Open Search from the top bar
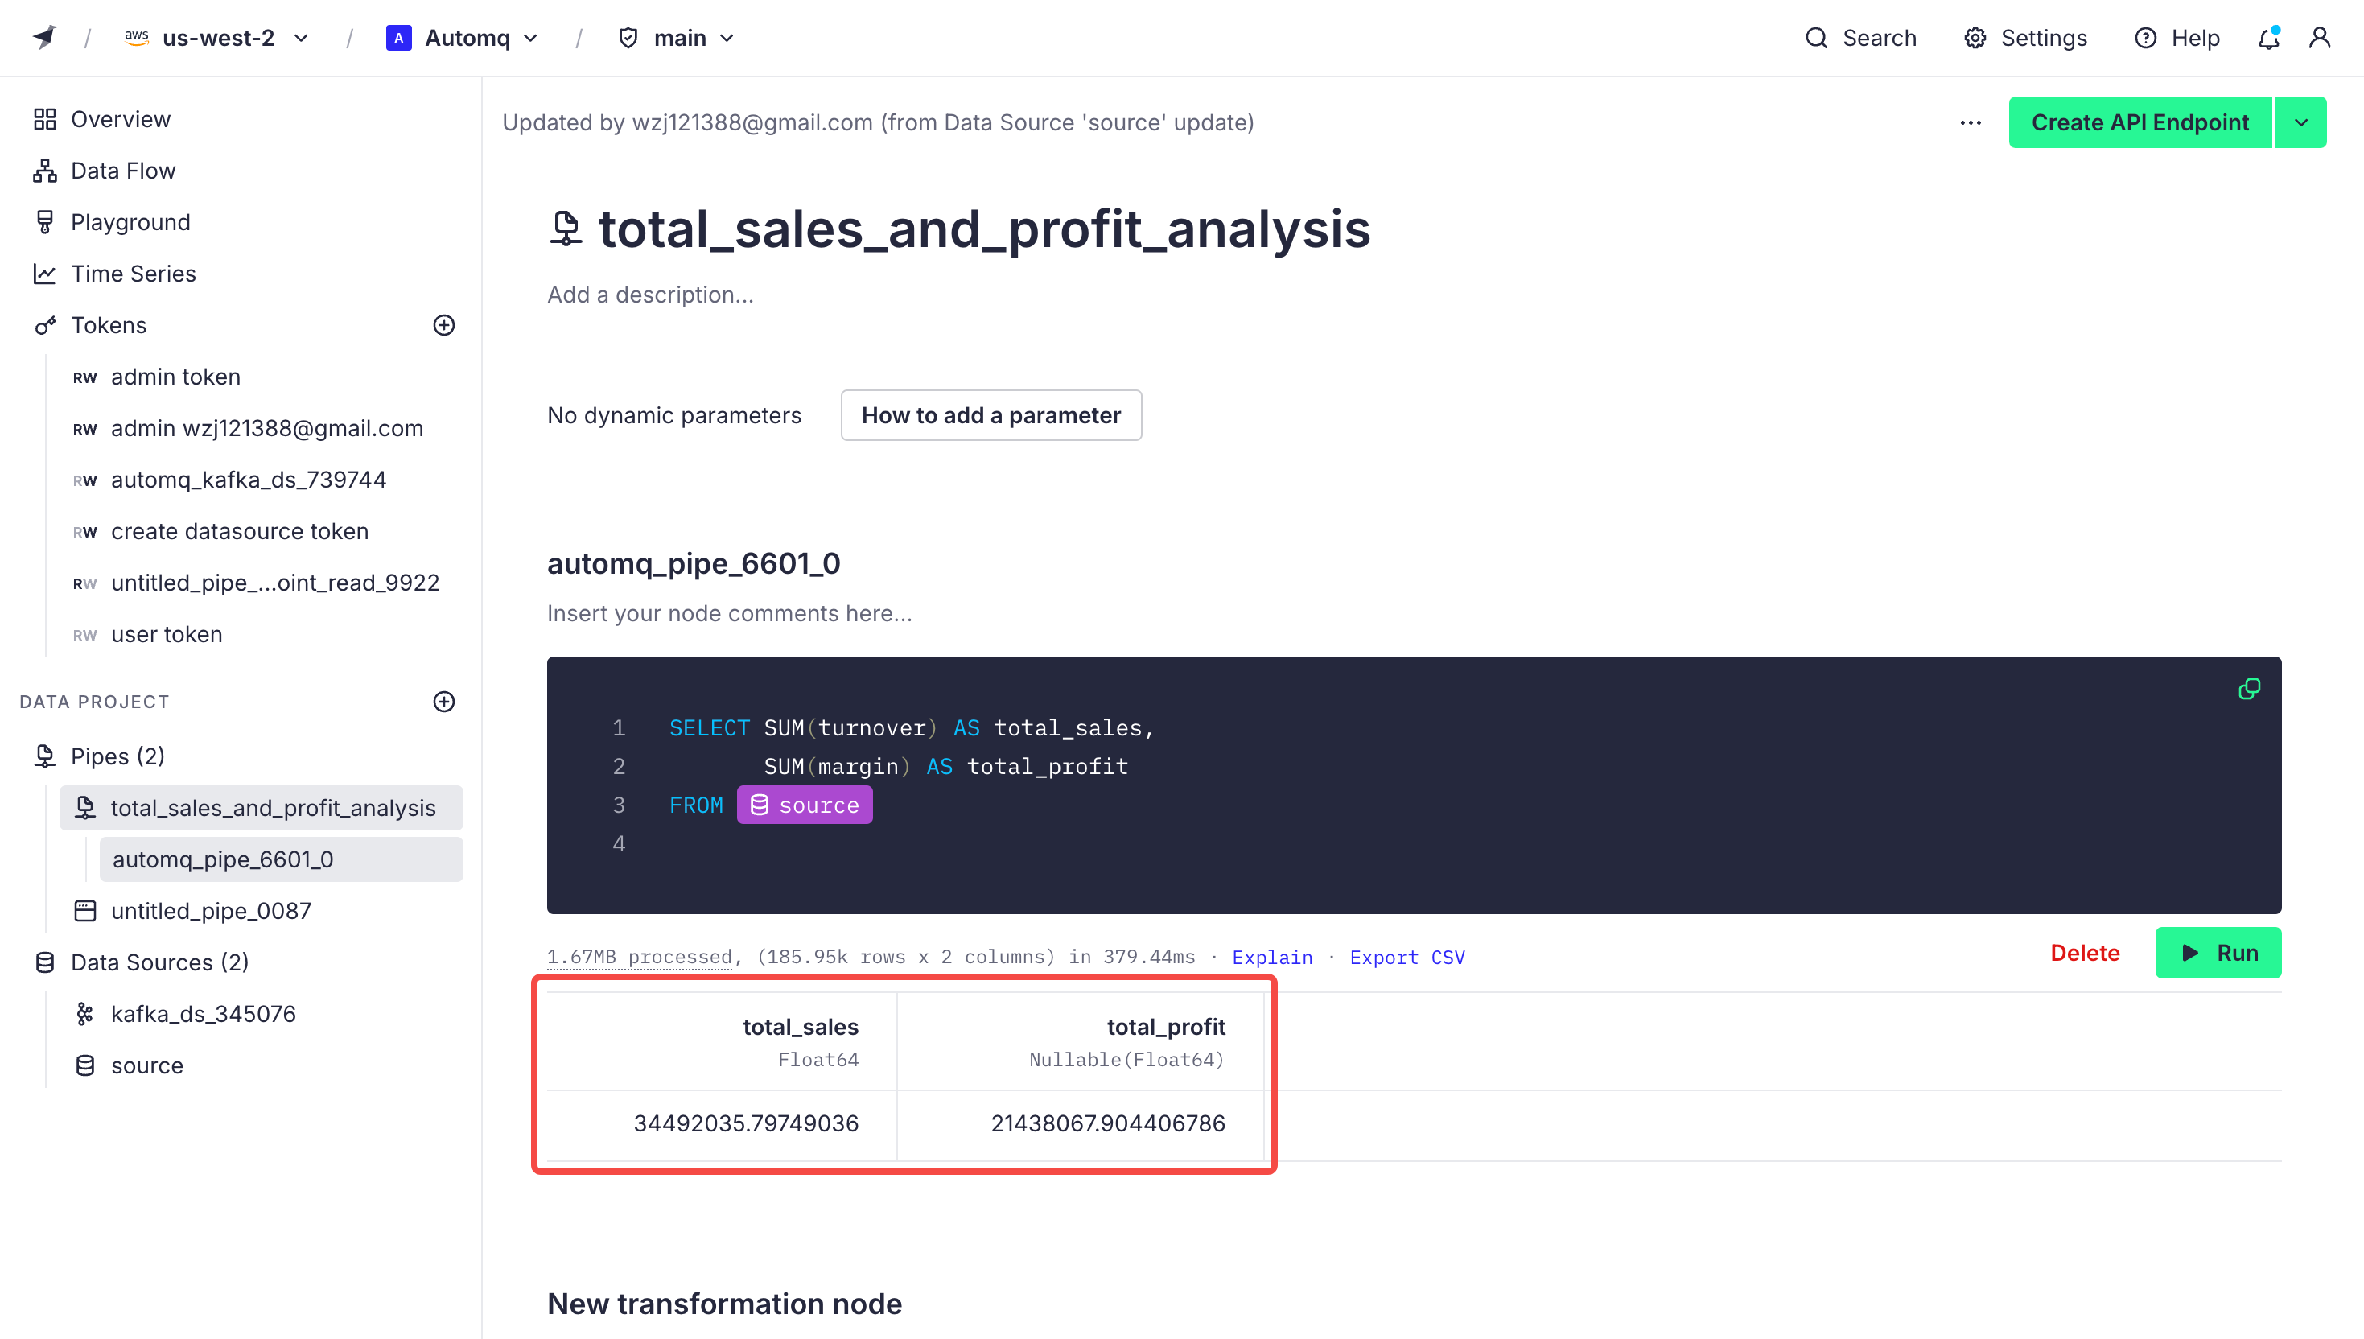This screenshot has width=2364, height=1339. coord(1860,38)
